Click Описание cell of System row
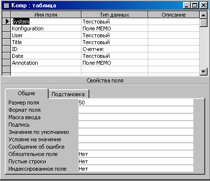Screen dimensions: 210x181 (174, 22)
